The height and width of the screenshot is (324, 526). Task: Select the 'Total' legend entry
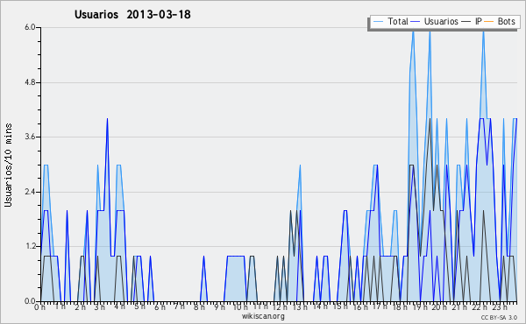tap(390, 21)
